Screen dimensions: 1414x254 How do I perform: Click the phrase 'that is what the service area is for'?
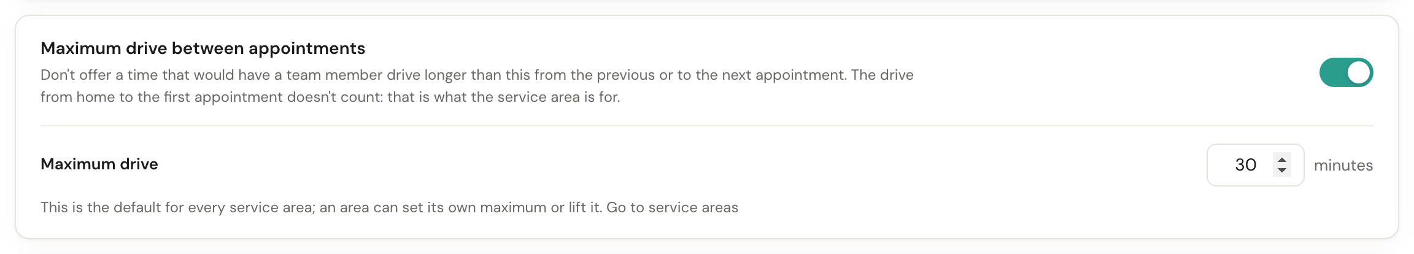tap(503, 97)
